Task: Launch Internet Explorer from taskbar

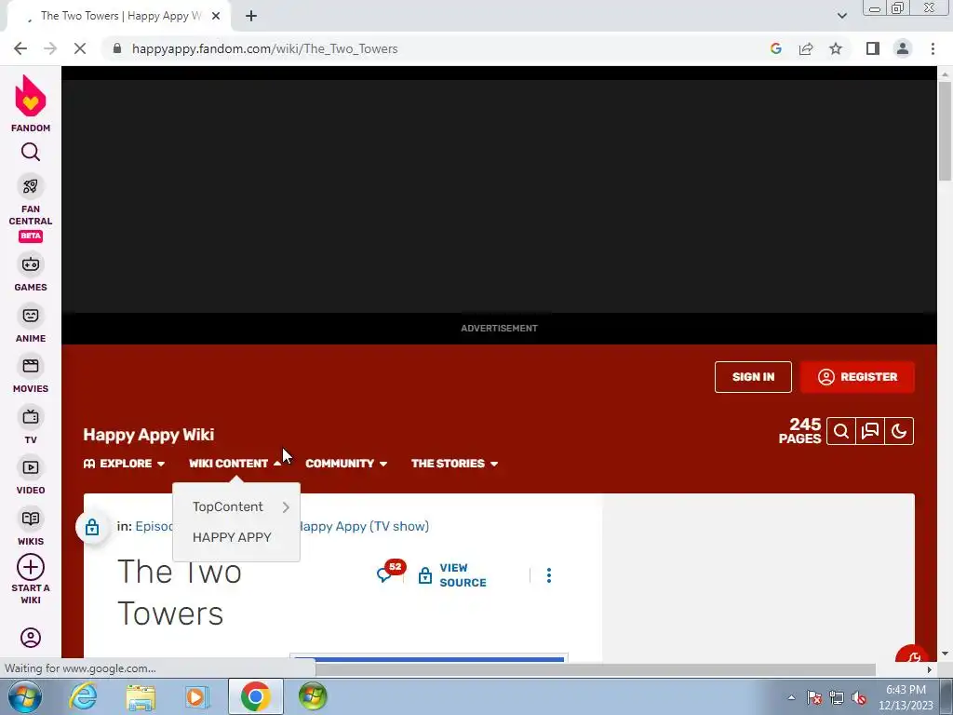Action: (x=83, y=696)
